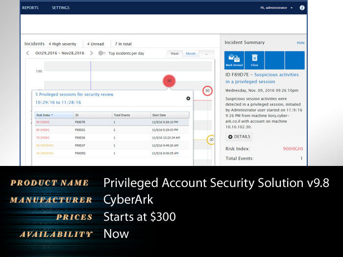Switch to Month view

[191, 53]
